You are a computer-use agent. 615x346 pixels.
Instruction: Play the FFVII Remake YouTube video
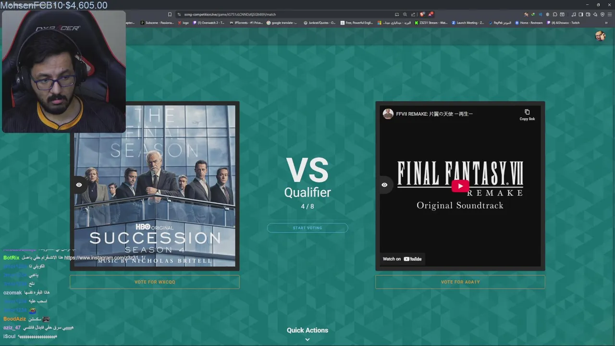(460, 186)
